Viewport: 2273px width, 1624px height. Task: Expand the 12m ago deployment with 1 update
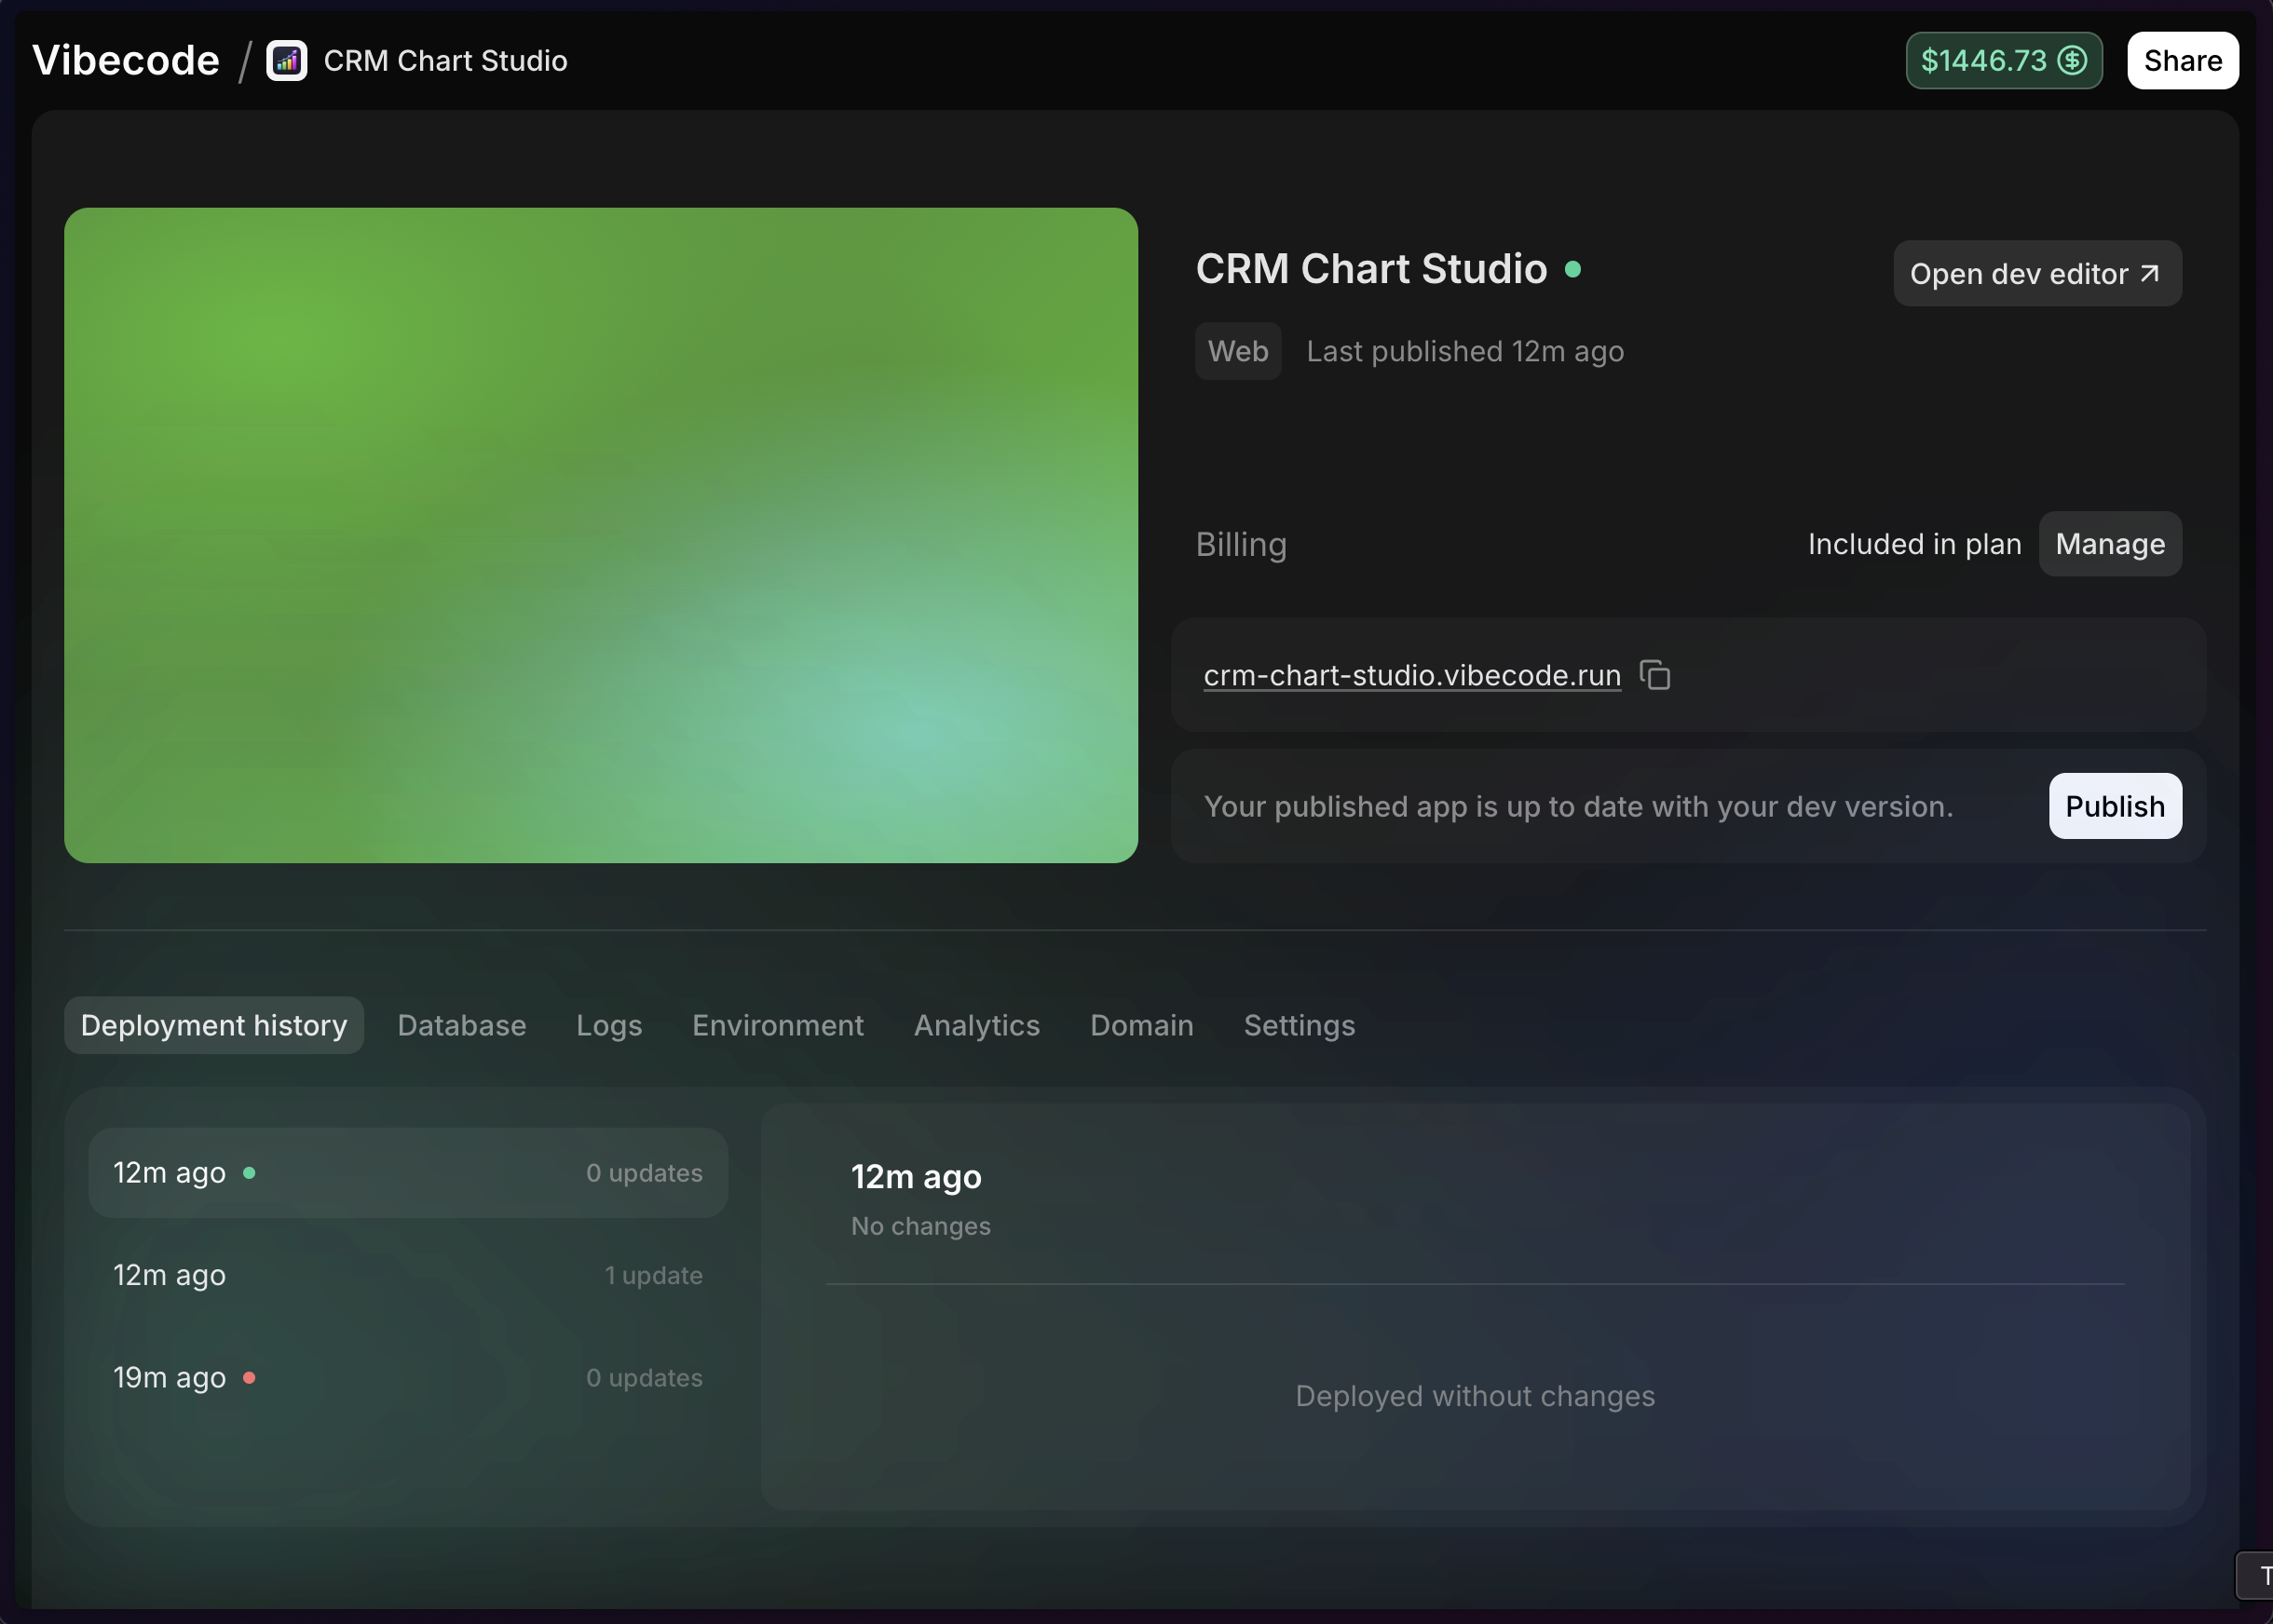coord(407,1275)
